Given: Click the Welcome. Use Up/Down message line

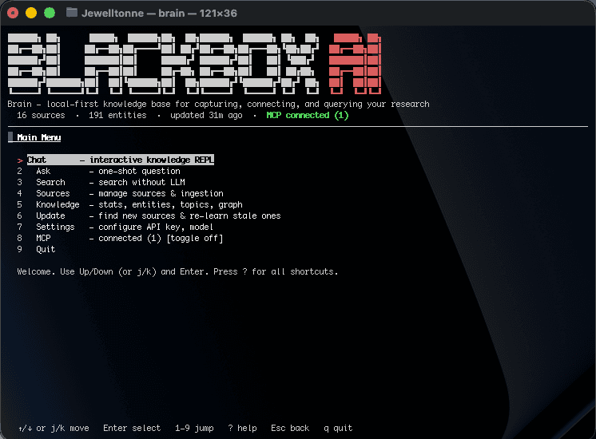Looking at the screenshot, I should point(177,272).
